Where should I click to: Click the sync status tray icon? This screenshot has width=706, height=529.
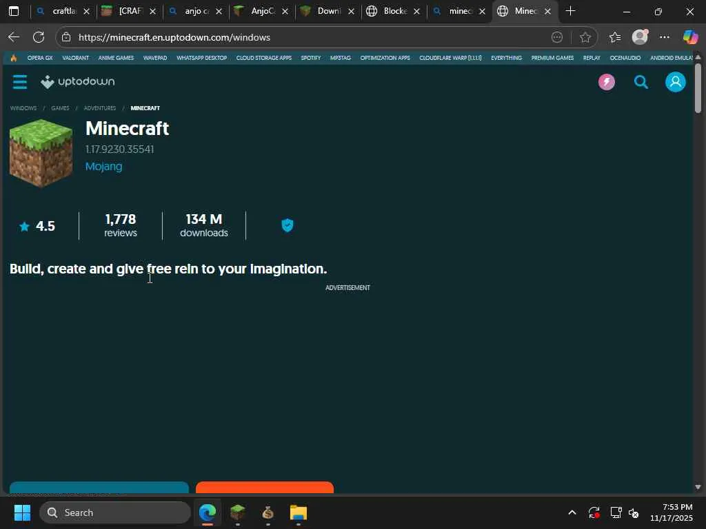[x=594, y=512]
